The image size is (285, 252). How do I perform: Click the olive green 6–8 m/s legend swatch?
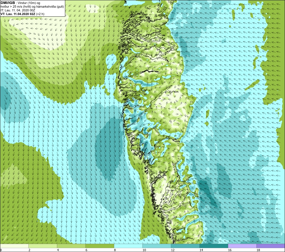click(x=100, y=246)
